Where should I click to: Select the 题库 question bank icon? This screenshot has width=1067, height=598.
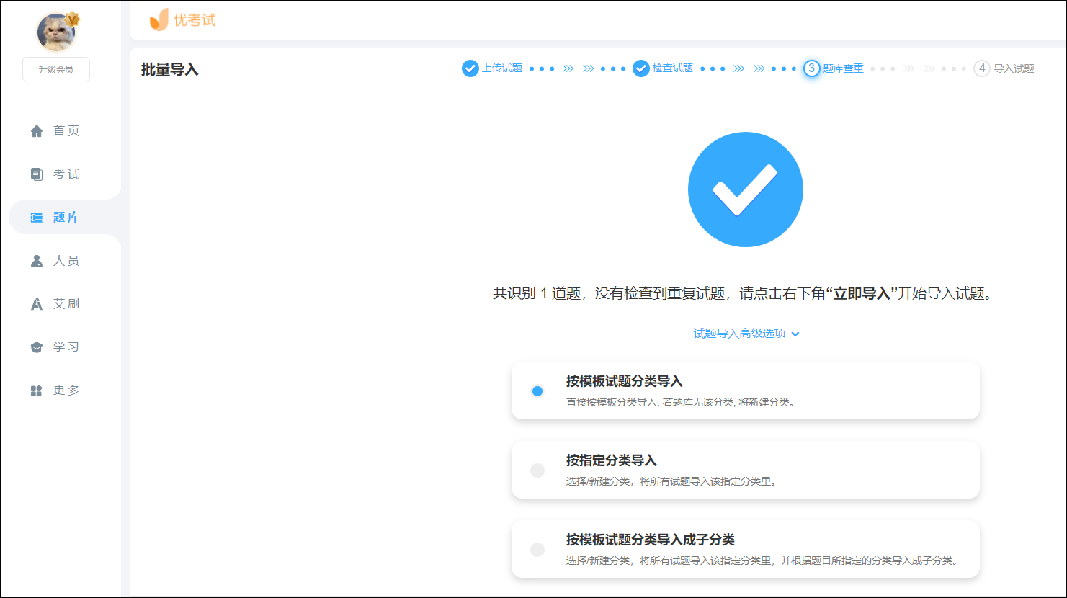(37, 218)
